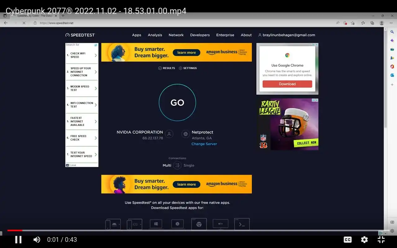Click read aloud icon in address bar

point(338,23)
